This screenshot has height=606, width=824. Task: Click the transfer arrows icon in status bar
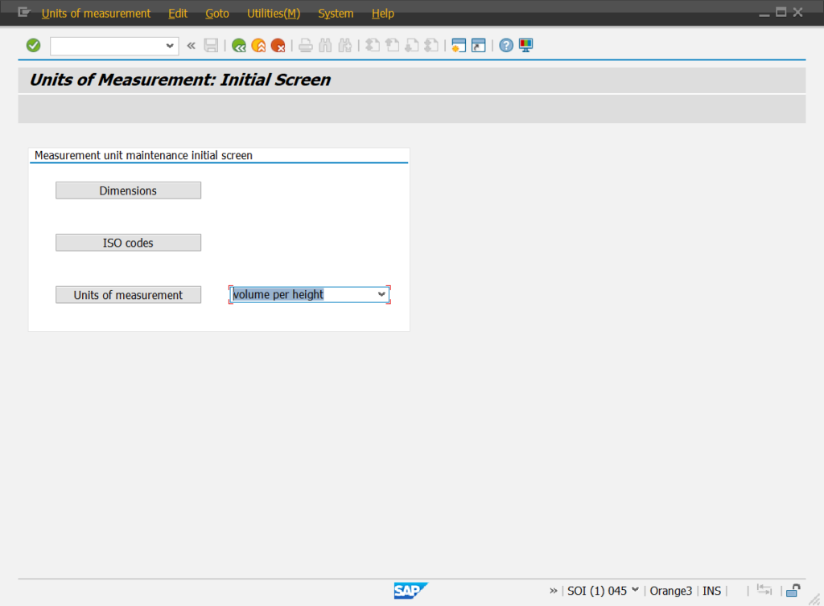pos(764,590)
